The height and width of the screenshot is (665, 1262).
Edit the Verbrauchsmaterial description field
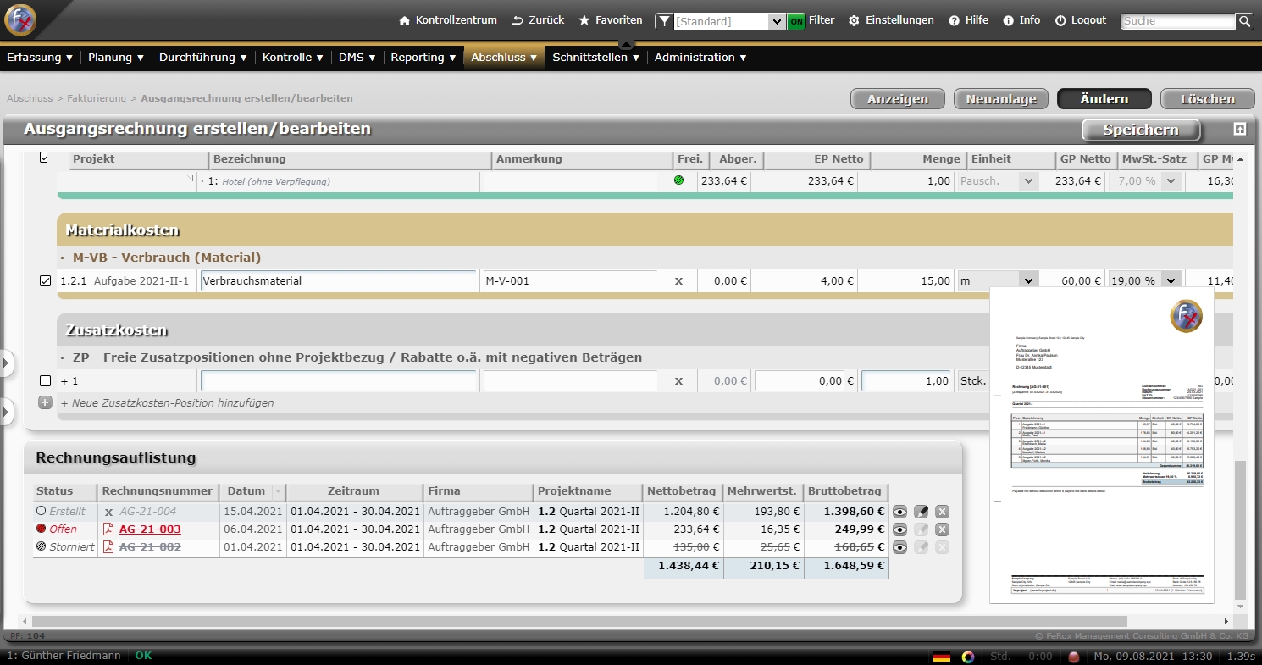point(339,281)
